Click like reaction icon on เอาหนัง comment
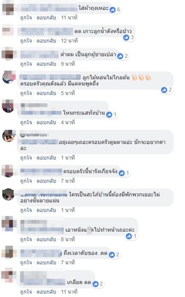The height and width of the screenshot is (297, 185). click(x=129, y=236)
